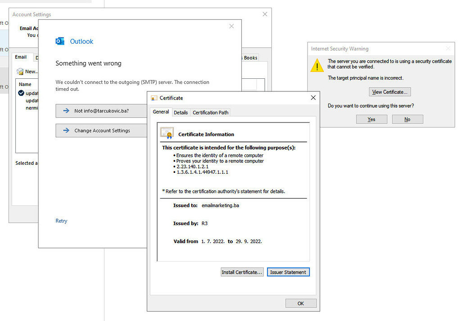Click the Retry link

(61, 221)
